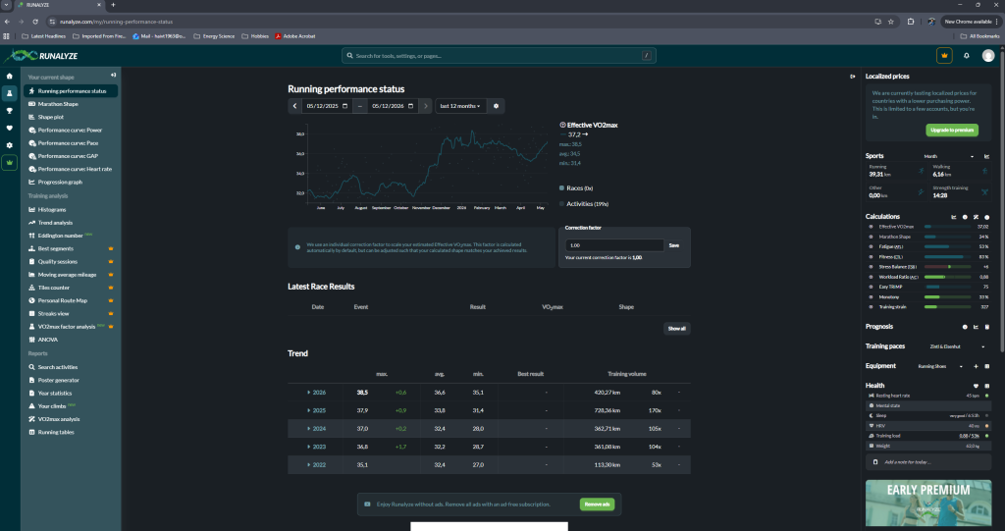Click the correction factor input field

(614, 245)
